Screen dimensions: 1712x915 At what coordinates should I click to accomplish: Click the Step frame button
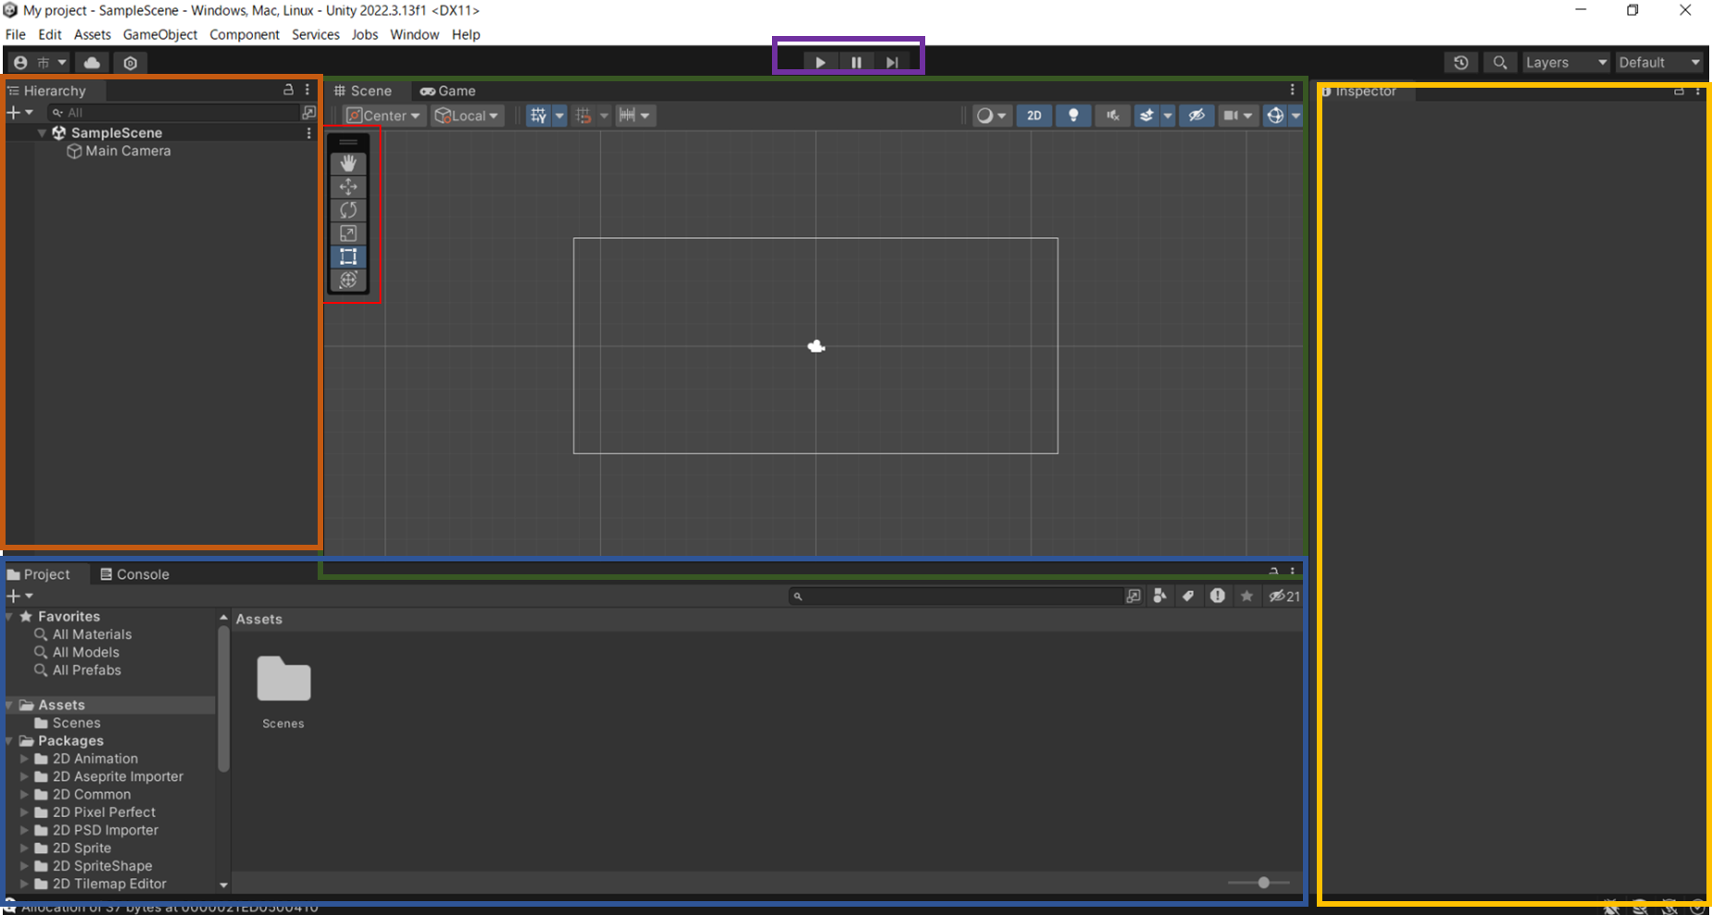pos(891,63)
